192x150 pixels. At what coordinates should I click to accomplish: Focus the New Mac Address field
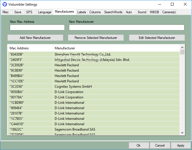click(x=37, y=27)
